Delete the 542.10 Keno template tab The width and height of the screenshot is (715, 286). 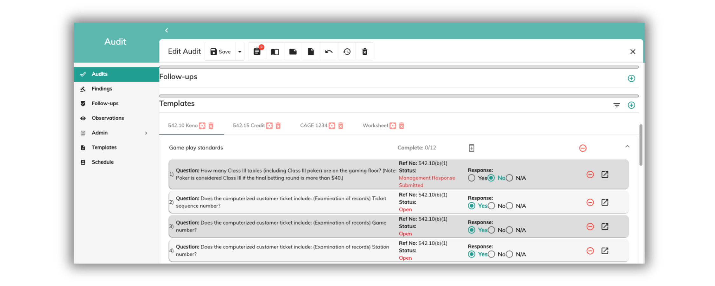point(211,126)
